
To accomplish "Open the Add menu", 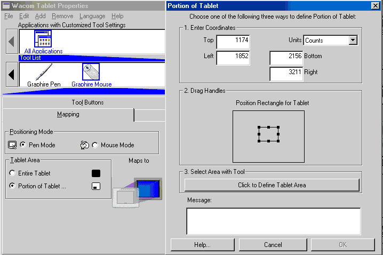I will 40,16.
